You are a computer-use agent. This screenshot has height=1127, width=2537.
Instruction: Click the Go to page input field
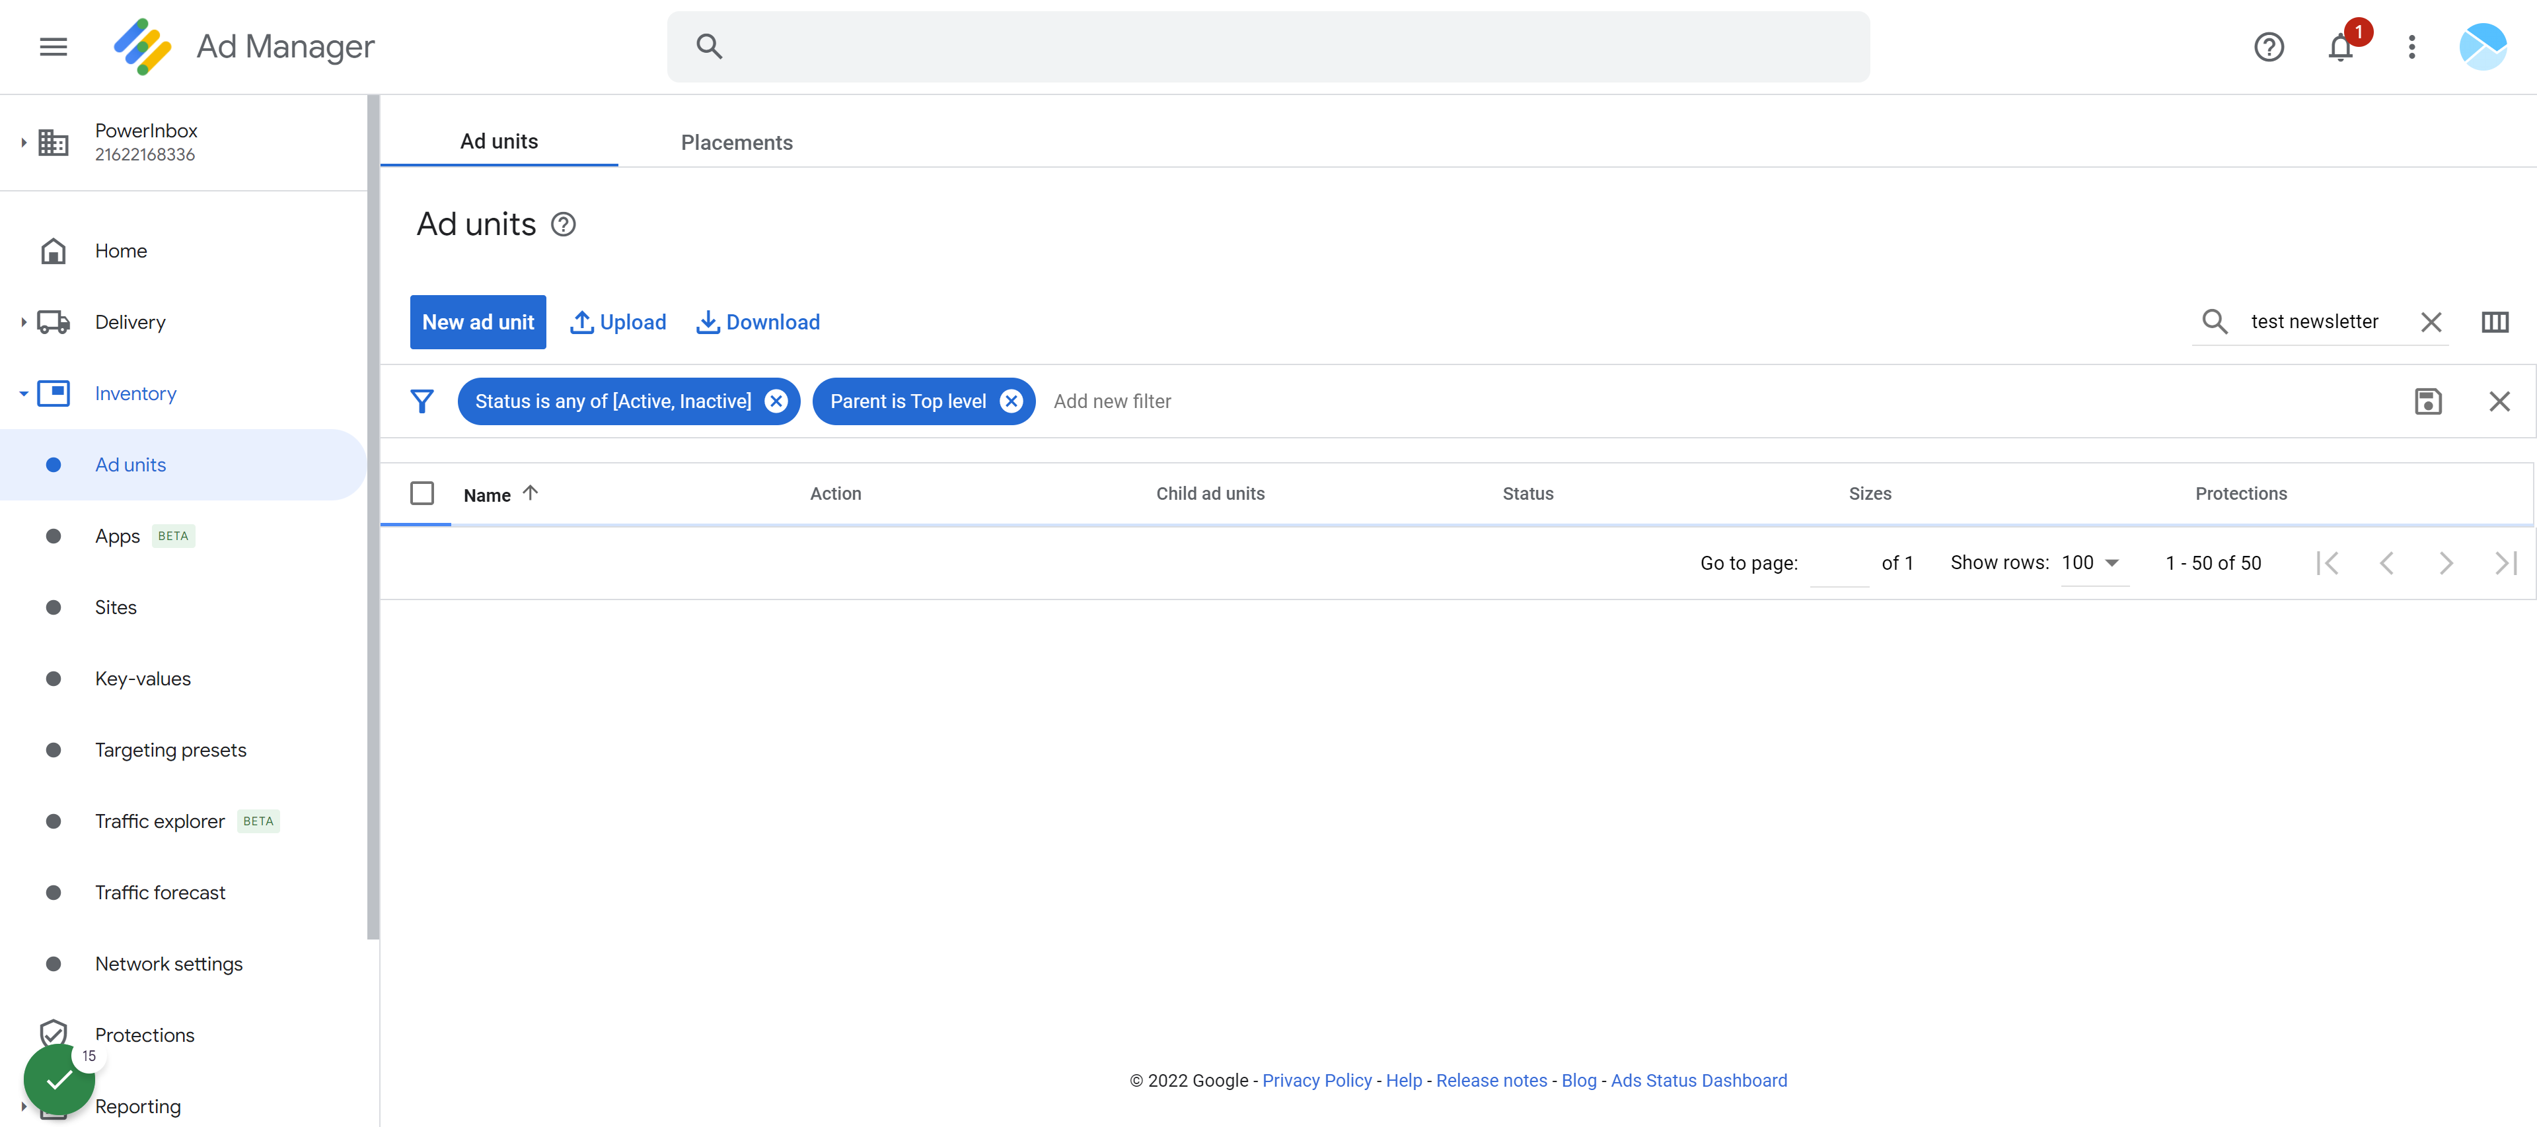[1839, 564]
